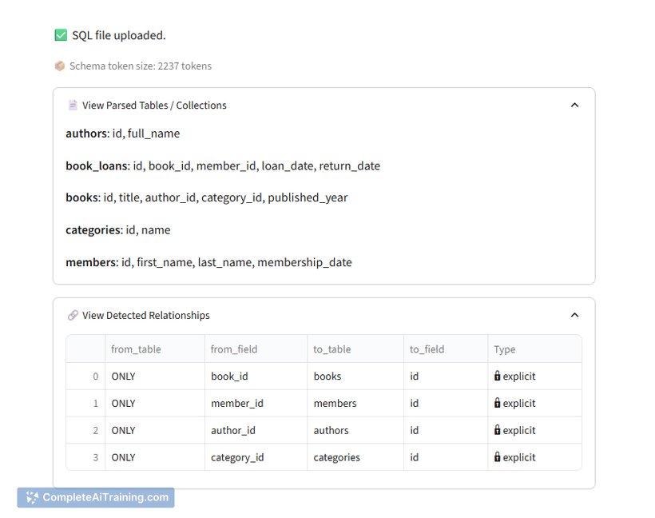Click the 'member_id' from_field cell
Screen dimensions: 655x518
click(256, 403)
